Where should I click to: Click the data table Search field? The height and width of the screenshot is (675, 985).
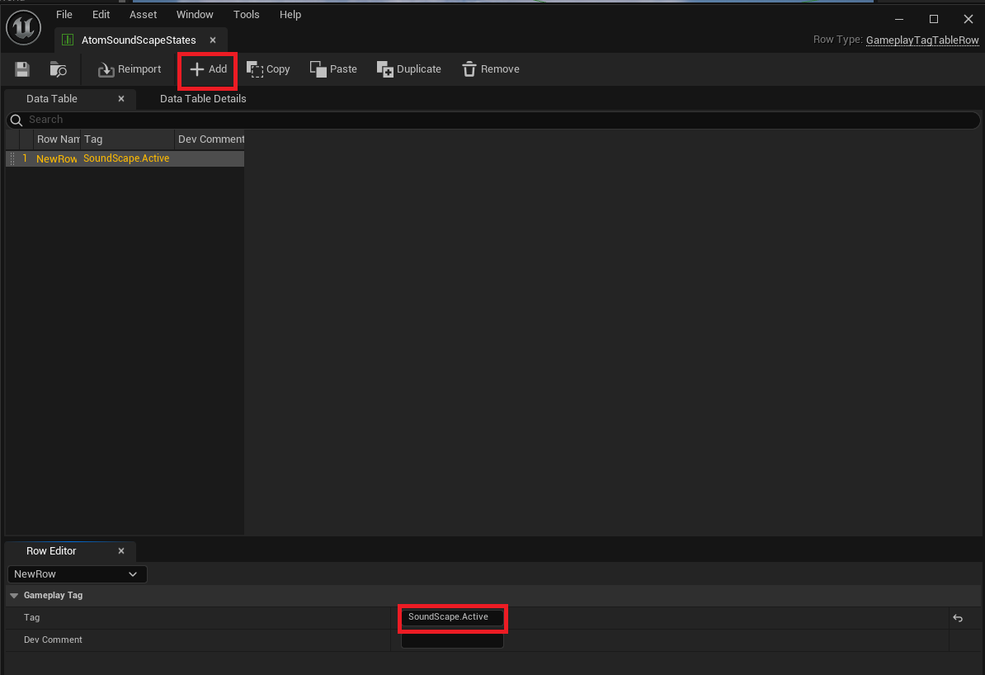[495, 120]
